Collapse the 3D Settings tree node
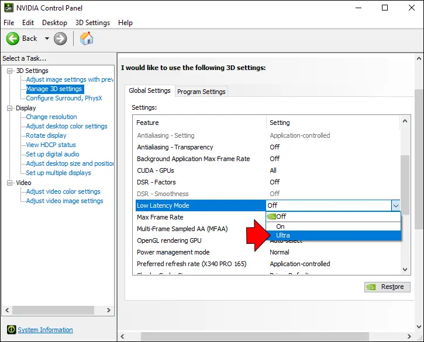This screenshot has height=342, width=424. (x=10, y=71)
